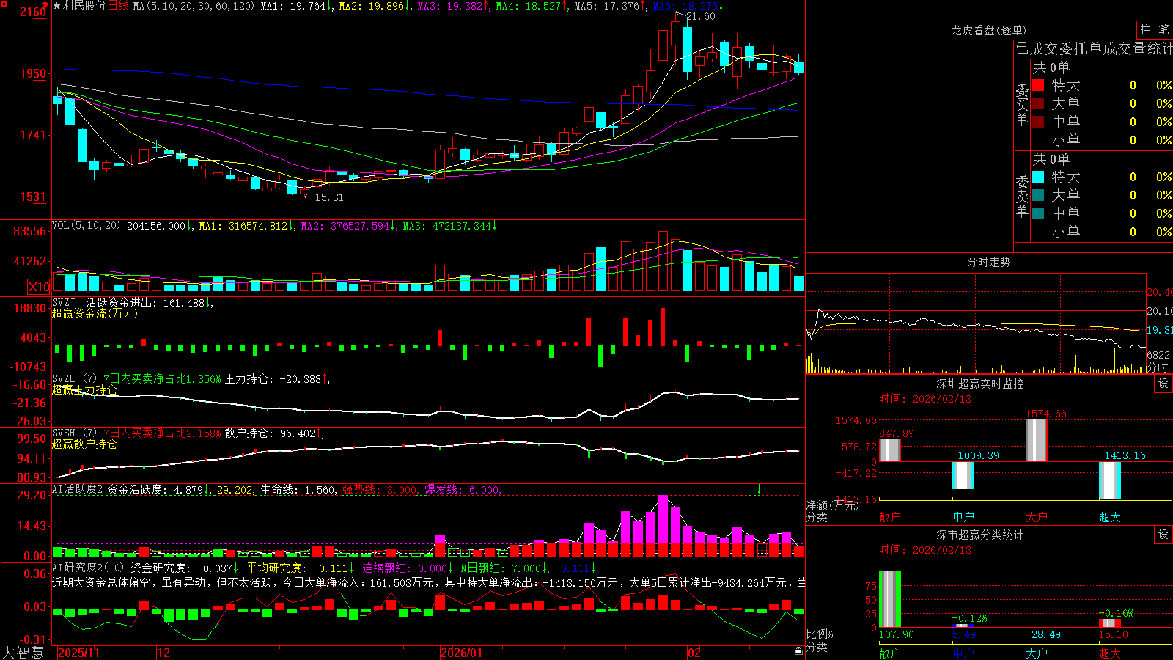The width and height of the screenshot is (1173, 660).
Task: Click the 龙虎看盘(逐单) panel title
Action: point(988,30)
